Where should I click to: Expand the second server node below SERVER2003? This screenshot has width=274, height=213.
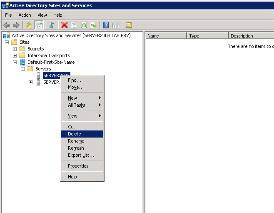(x=30, y=82)
